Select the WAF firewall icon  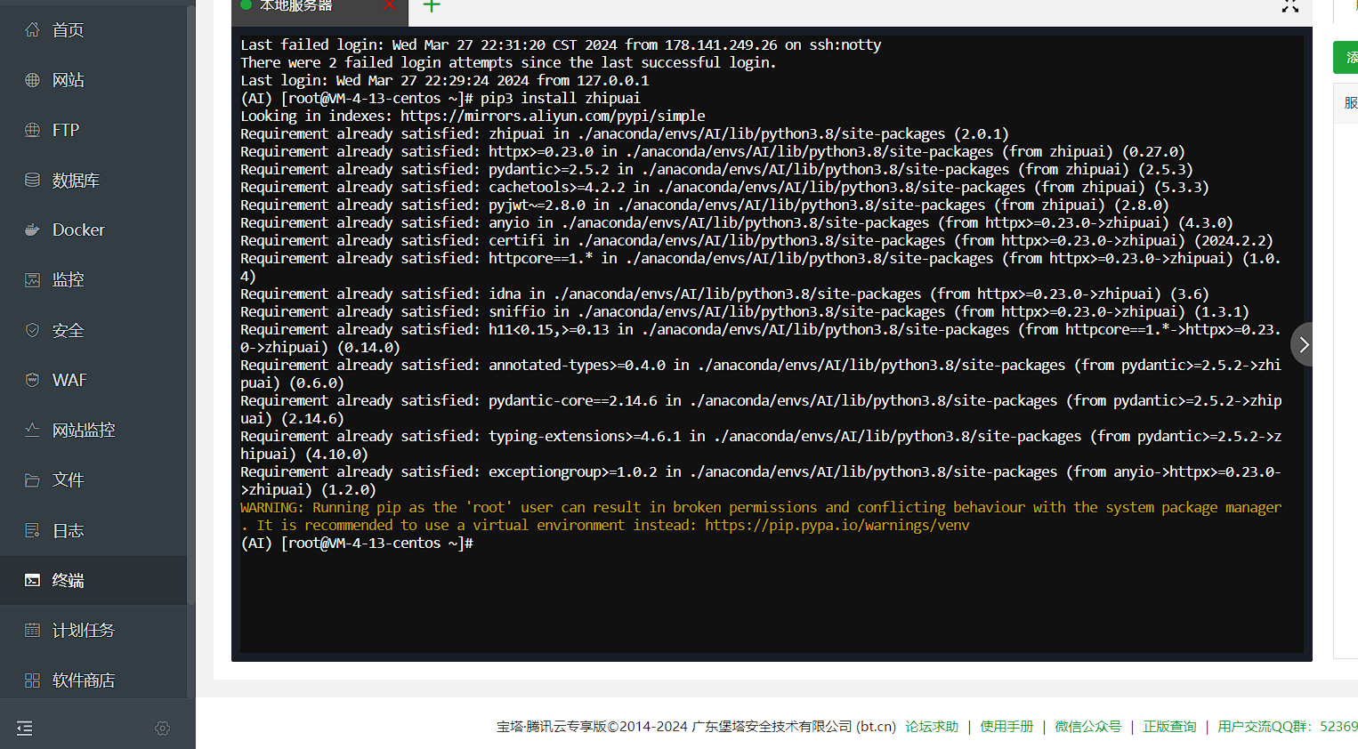pyautogui.click(x=32, y=380)
